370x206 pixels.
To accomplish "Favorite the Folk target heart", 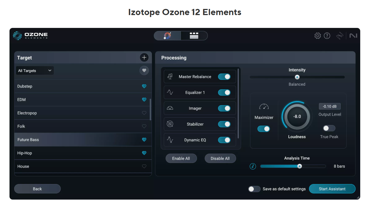I will 144,126.
